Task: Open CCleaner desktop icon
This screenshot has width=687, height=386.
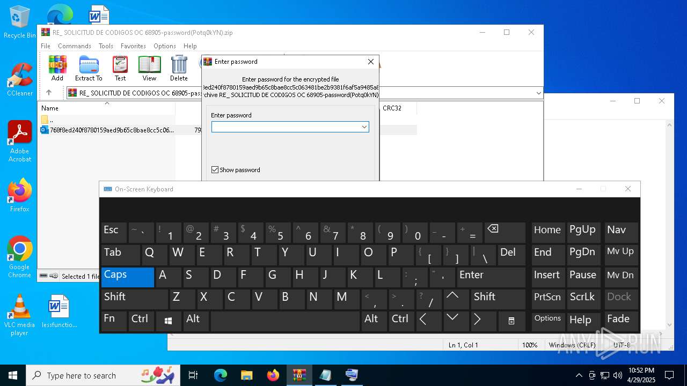Action: [x=20, y=79]
